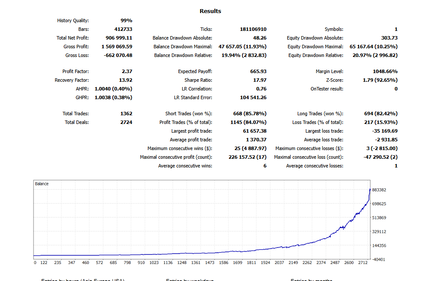Click the Symbols label
Image resolution: width=426 pixels, height=281 pixels.
pos(334,29)
